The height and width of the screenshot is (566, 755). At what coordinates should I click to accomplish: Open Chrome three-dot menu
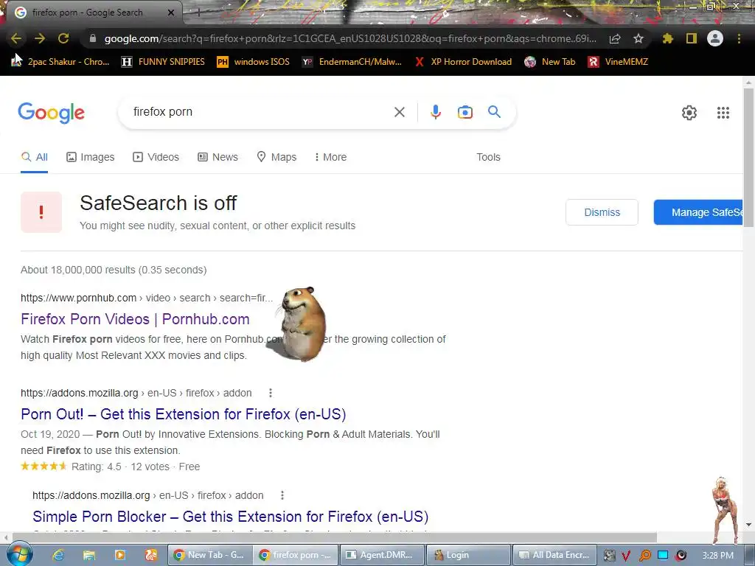739,38
